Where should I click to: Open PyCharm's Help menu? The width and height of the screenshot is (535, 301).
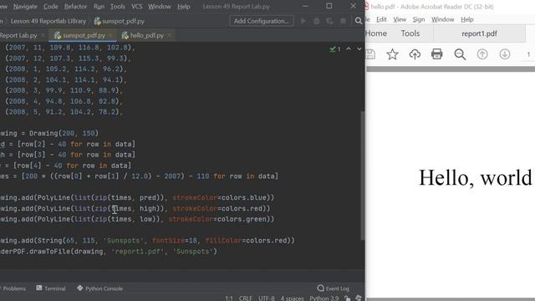[184, 7]
